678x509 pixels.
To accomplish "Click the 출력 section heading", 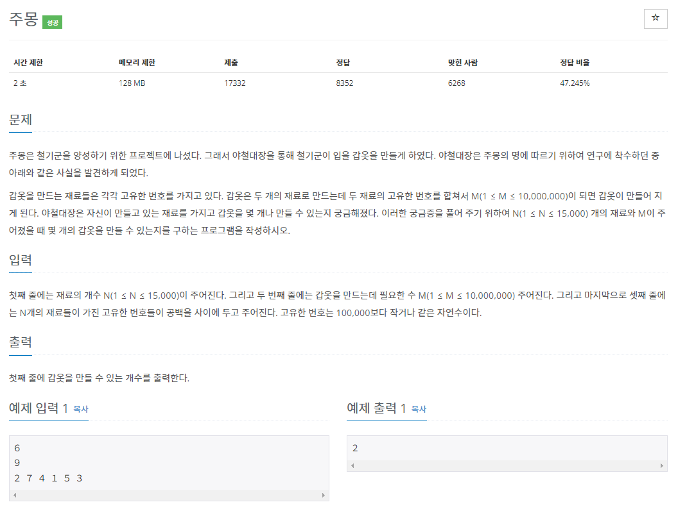I will 21,342.
